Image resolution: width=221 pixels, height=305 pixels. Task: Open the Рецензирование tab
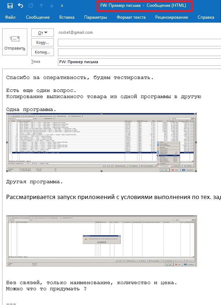(x=171, y=17)
